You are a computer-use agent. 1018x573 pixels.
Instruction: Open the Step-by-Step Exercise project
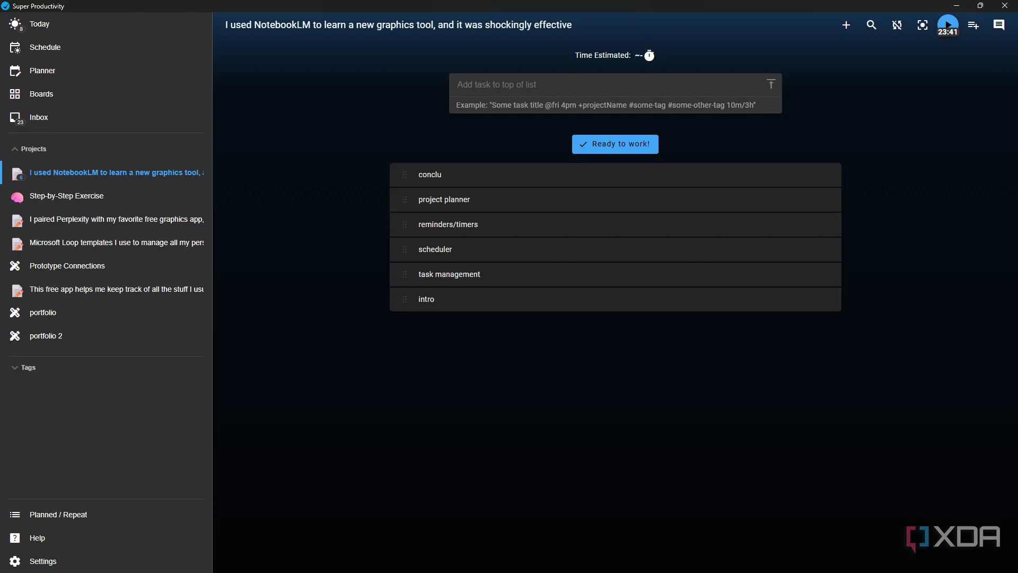tap(66, 196)
